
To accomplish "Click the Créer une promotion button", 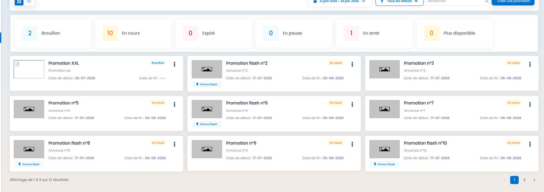I will pos(514,2).
